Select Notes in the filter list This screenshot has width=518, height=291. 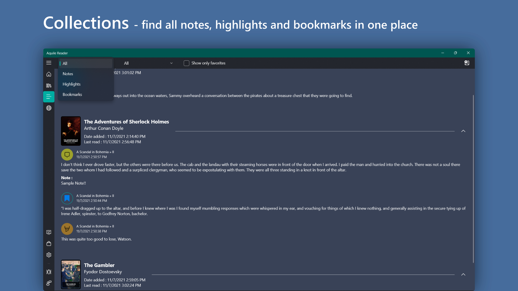point(68,74)
